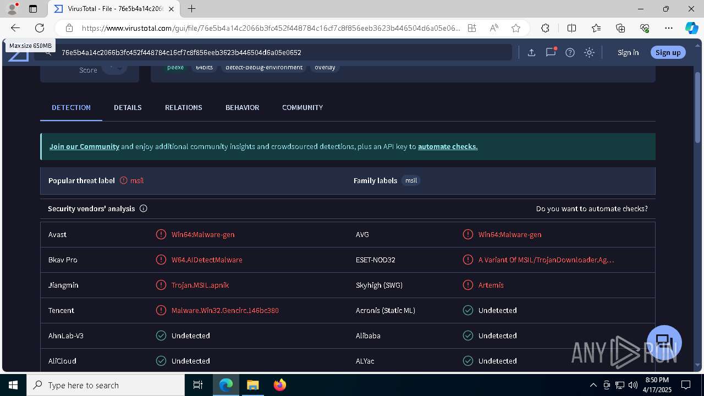This screenshot has height=396, width=704.
Task: Open the Favorites list icon
Action: coord(596,28)
